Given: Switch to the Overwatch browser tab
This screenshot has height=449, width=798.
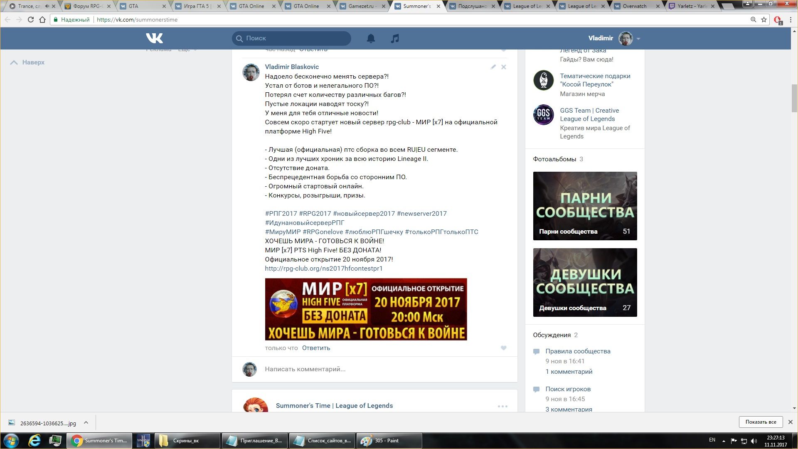Looking at the screenshot, I should click(x=634, y=6).
